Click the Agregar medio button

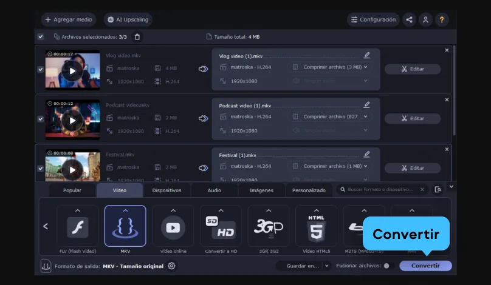[69, 19]
